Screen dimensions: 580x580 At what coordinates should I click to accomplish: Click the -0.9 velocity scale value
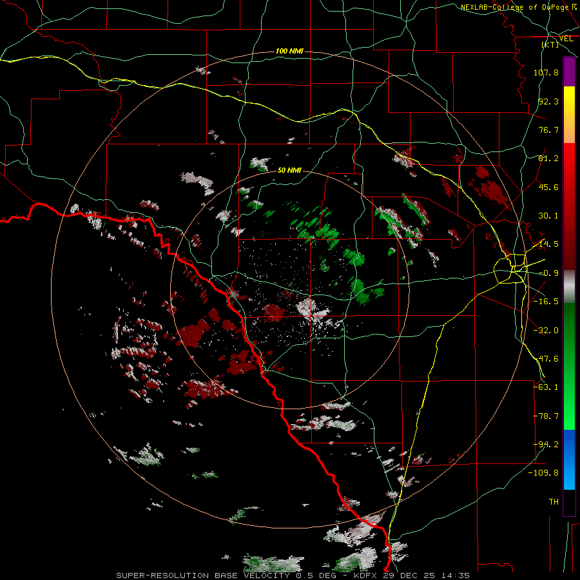tap(548, 273)
